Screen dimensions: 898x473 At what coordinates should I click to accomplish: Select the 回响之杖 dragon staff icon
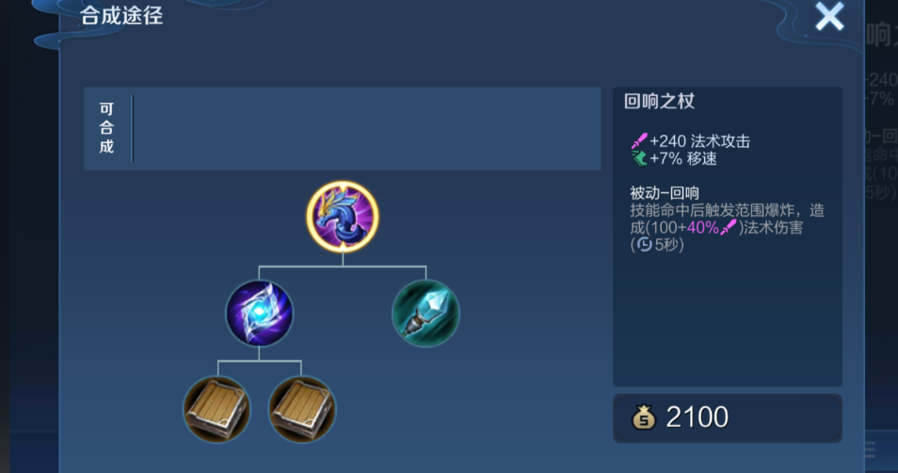(343, 217)
